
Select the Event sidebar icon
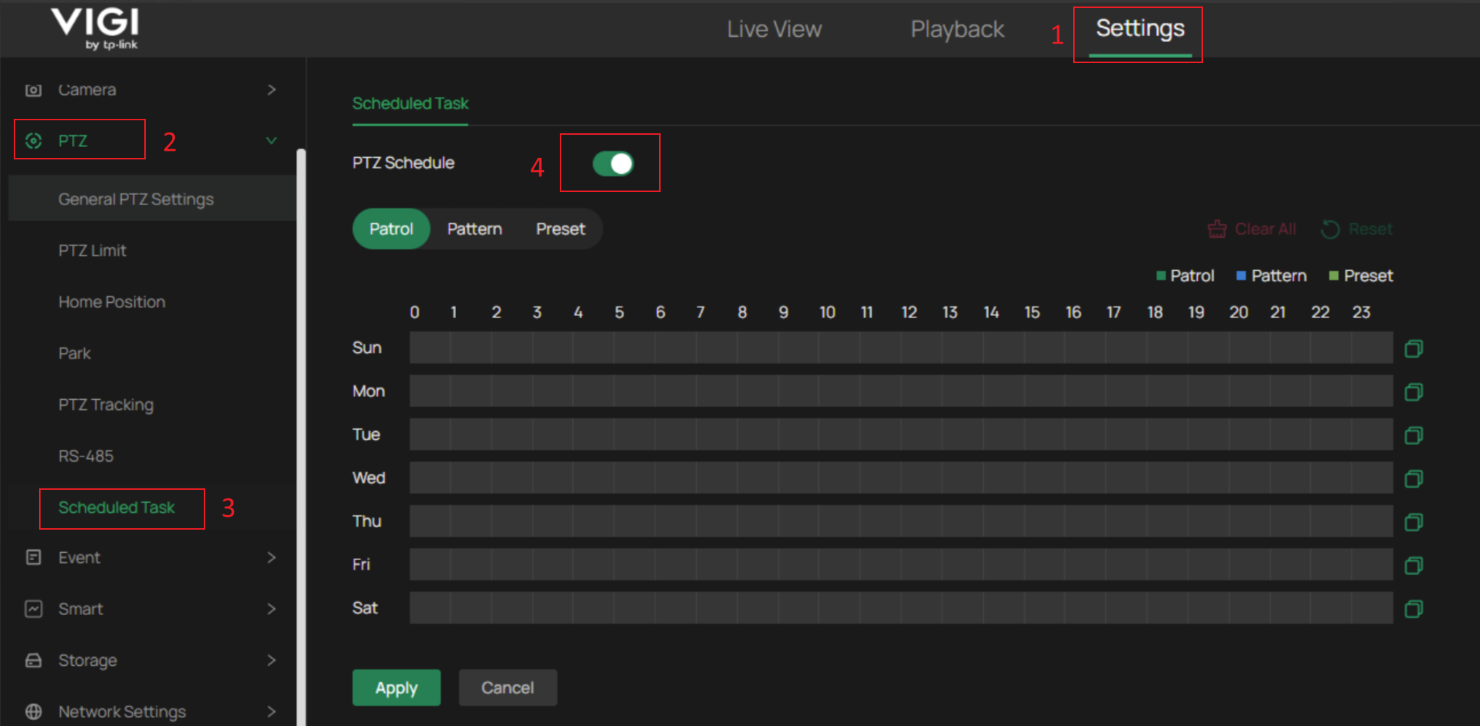[33, 557]
